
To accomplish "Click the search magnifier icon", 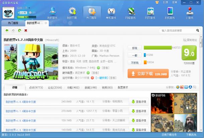I will point(198,30).
